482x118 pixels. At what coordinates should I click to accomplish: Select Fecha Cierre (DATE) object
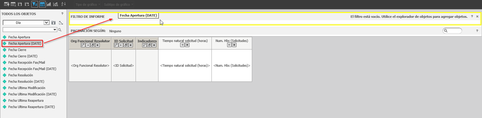(23, 56)
